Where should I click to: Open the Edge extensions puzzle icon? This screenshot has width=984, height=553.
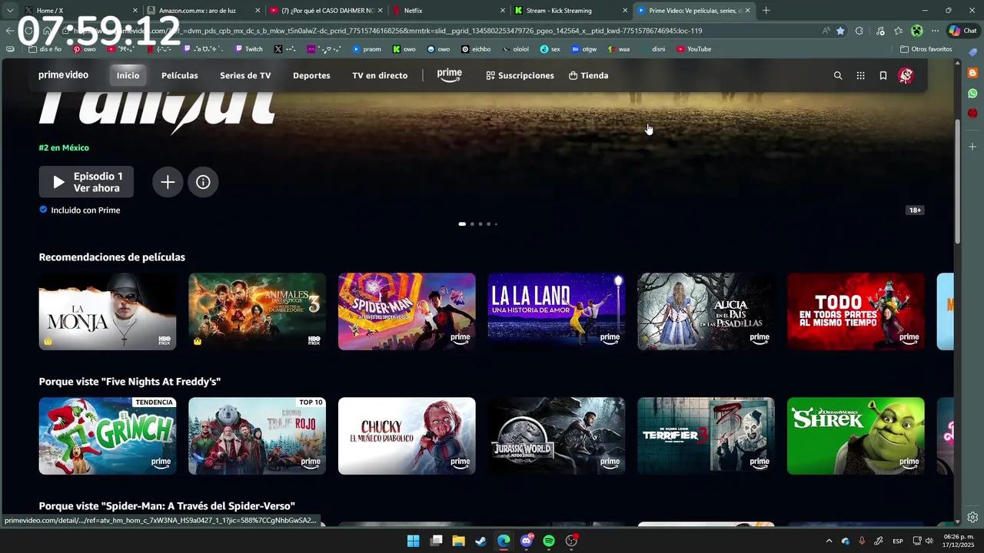(x=859, y=31)
